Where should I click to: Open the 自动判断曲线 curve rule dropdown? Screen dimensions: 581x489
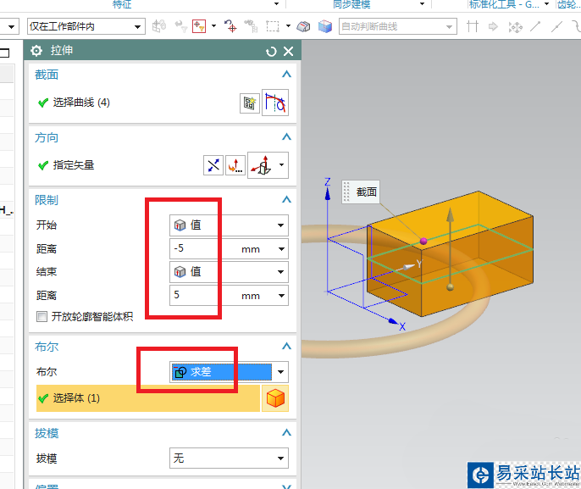coord(397,26)
